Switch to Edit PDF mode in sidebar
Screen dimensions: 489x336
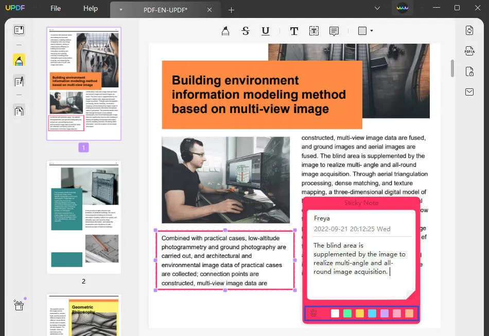tap(19, 82)
